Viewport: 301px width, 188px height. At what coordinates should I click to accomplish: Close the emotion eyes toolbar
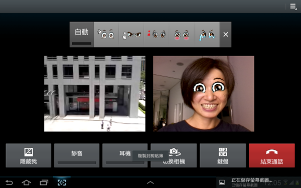(226, 35)
